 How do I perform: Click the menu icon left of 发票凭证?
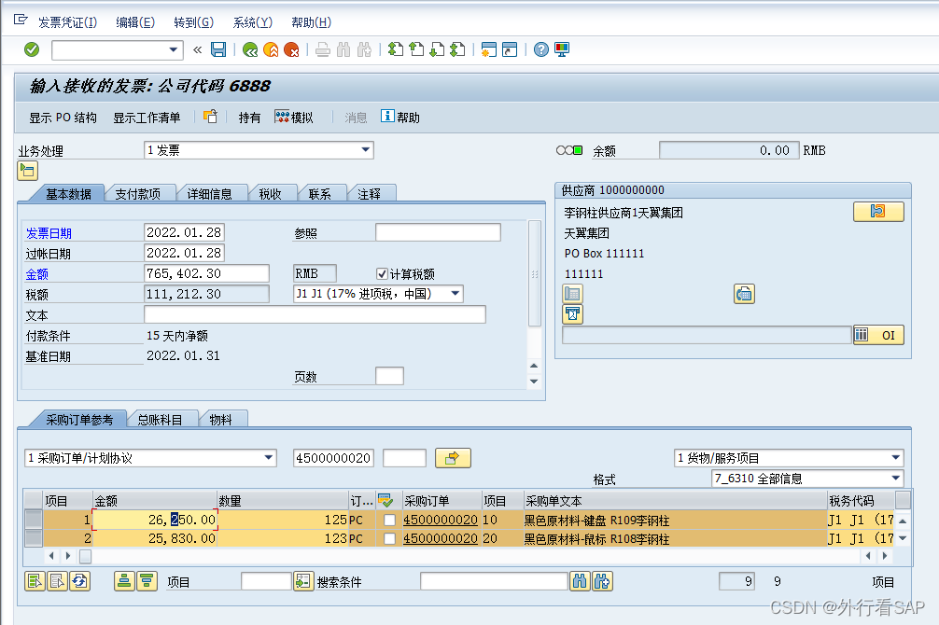tap(21, 21)
